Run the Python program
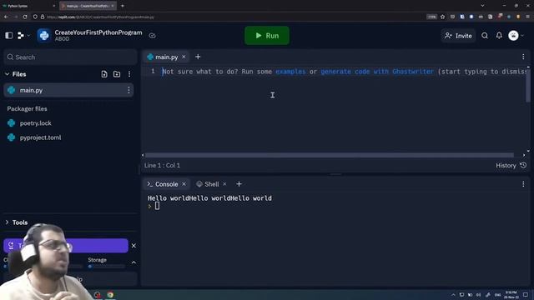Screen dimensions: 534x300 click(x=267, y=35)
